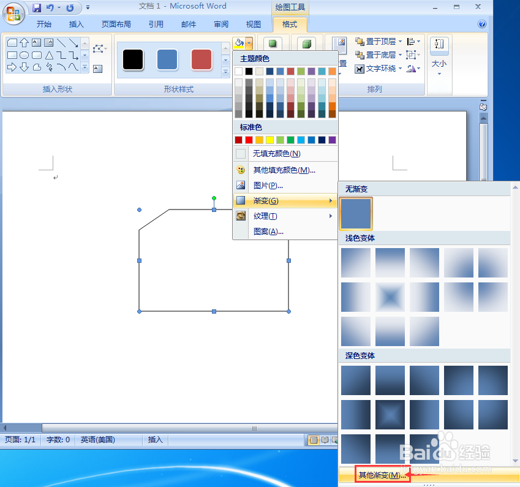Select first dark variation gradient thumbnail

click(x=356, y=380)
